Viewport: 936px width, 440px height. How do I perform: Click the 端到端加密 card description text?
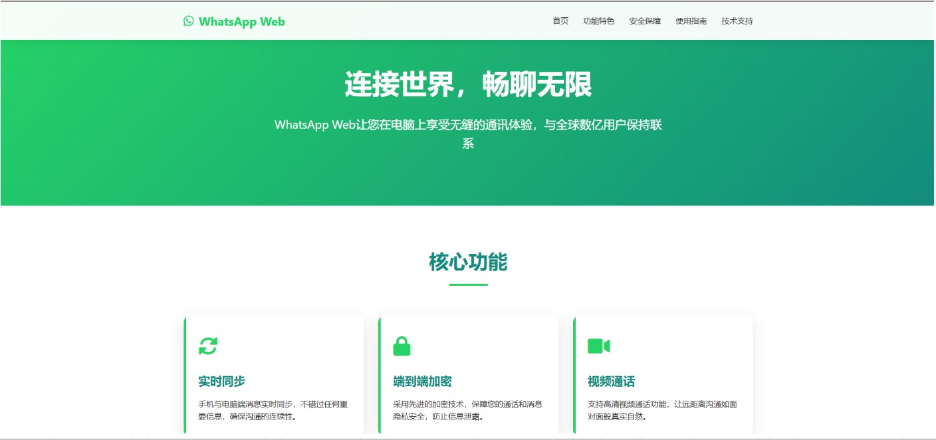467,410
